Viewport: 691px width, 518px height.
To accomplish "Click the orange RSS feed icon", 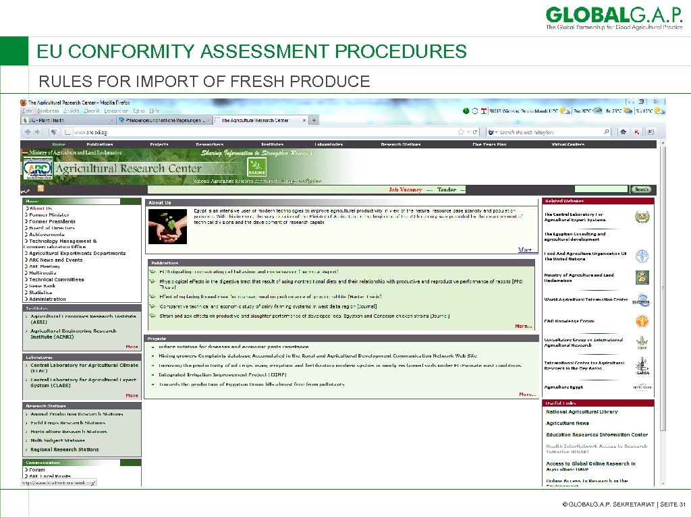I will pos(41,189).
